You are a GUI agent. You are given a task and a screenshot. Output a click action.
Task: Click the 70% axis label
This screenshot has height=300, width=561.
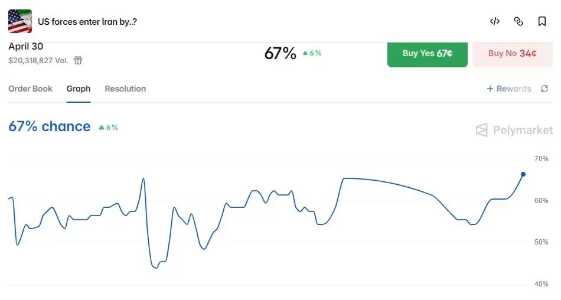pos(541,159)
